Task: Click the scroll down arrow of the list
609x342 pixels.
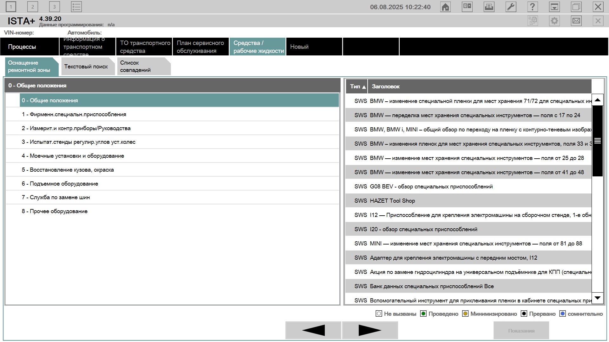Action: click(x=598, y=298)
